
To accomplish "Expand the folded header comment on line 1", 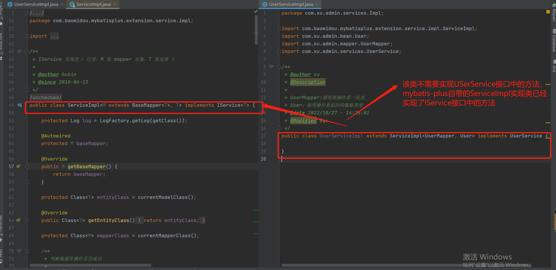I will 27,13.
